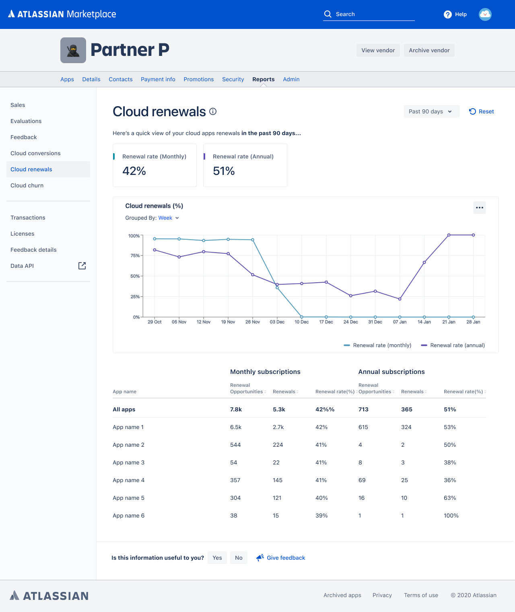Toggle the Renewal rate (monthly) legend series
The height and width of the screenshot is (612, 515).
pyautogui.click(x=377, y=345)
